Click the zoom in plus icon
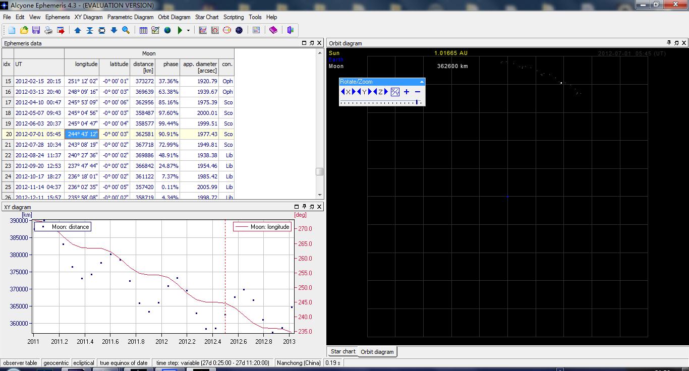Image resolution: width=689 pixels, height=371 pixels. tap(407, 92)
